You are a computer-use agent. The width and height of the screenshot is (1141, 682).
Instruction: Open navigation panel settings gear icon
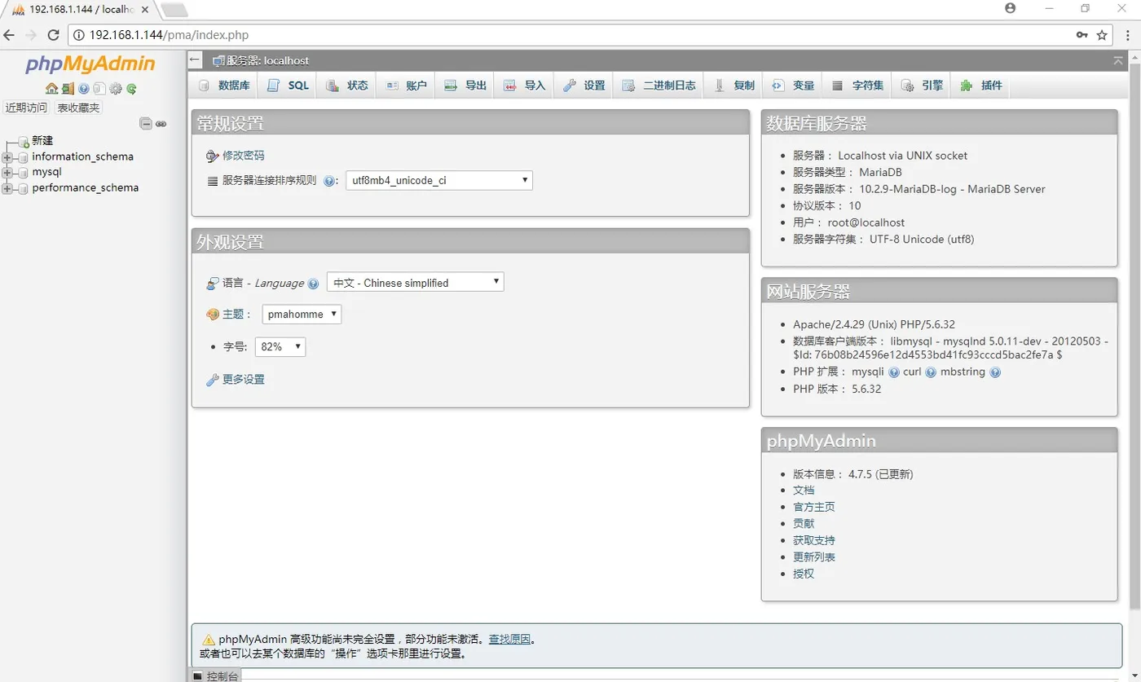pyautogui.click(x=115, y=89)
